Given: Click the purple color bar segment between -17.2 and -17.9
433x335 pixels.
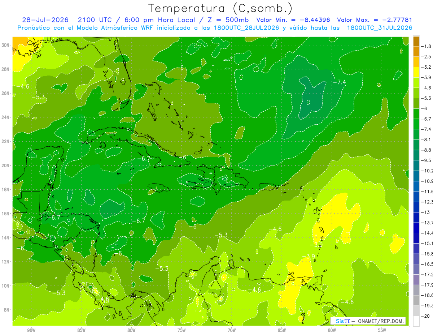Looking at the screenshot, I should 416,280.
